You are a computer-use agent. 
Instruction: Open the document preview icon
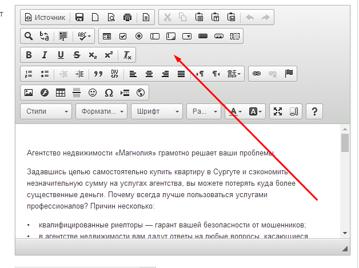tap(111, 17)
